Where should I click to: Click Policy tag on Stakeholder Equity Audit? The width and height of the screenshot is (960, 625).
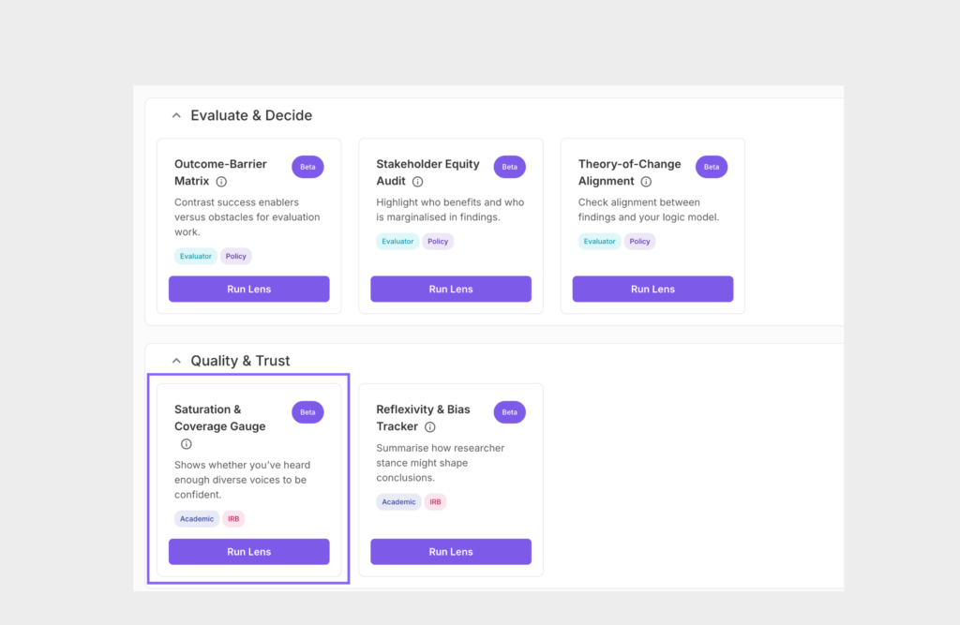click(438, 242)
